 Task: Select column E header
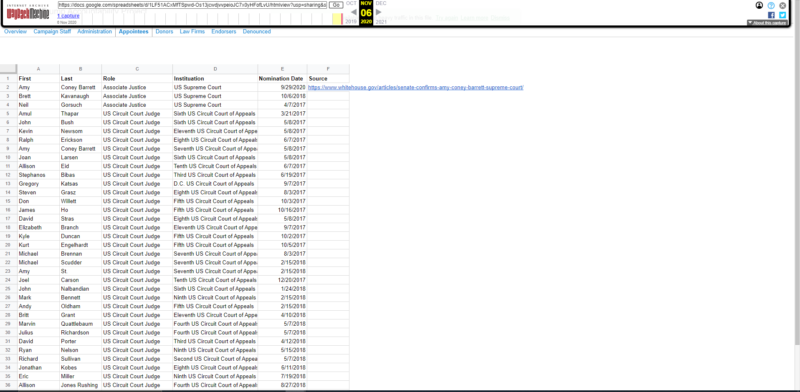[x=282, y=69]
